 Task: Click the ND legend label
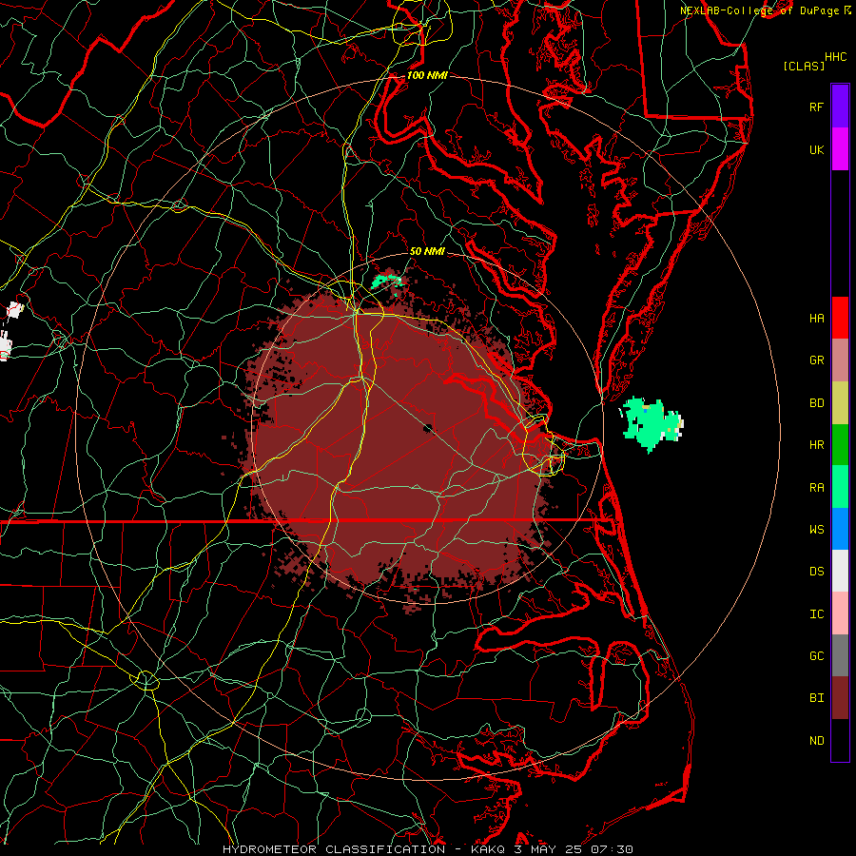(x=816, y=740)
